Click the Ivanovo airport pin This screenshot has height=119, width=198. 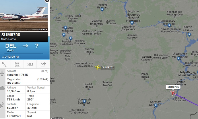click(x=102, y=9)
